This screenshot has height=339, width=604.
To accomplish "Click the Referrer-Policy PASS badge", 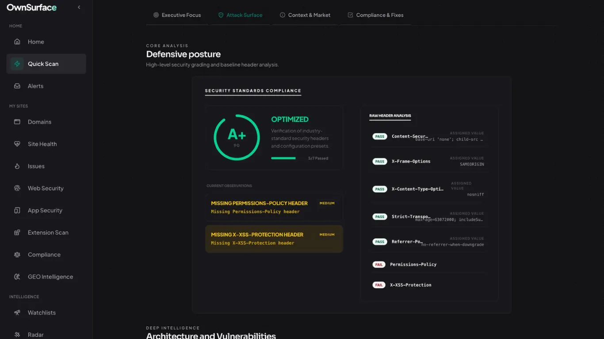I will click(380, 242).
